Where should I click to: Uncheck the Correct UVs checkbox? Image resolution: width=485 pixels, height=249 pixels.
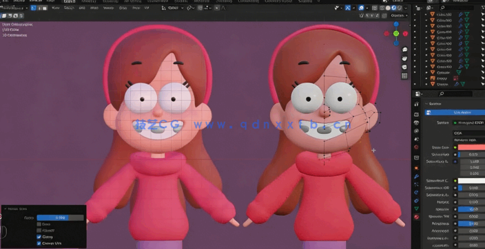pos(39,243)
